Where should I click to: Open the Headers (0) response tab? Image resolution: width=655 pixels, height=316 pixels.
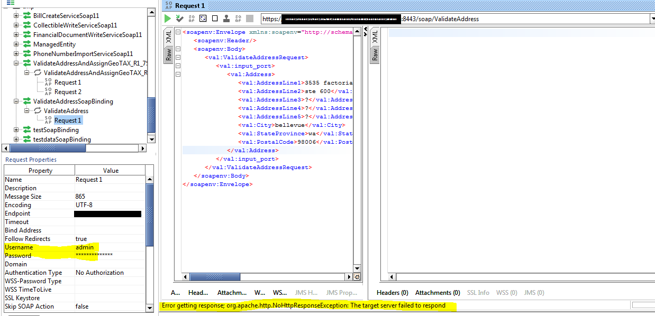pyautogui.click(x=392, y=292)
